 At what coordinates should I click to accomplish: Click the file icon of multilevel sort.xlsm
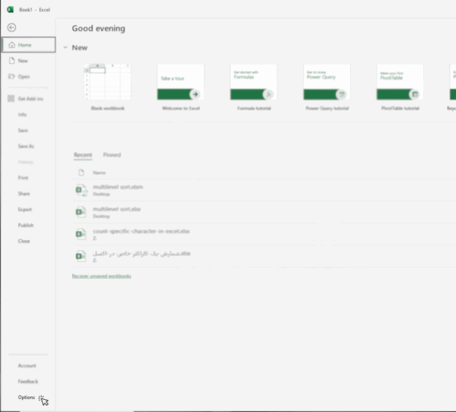(81, 190)
